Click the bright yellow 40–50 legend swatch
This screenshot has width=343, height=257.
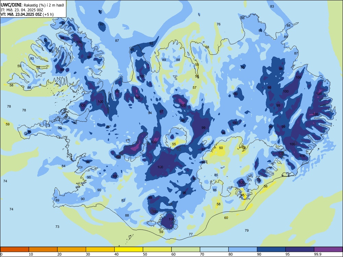click(x=129, y=249)
